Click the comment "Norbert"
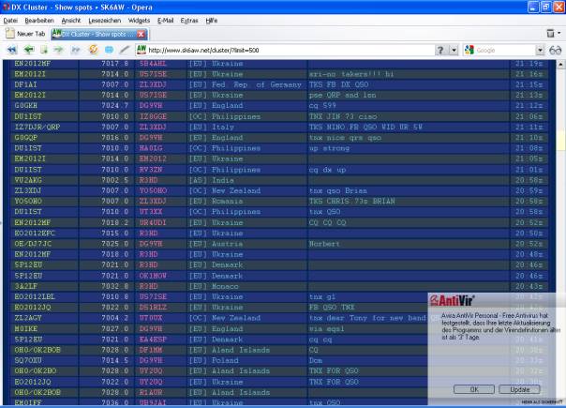 pyautogui.click(x=324, y=244)
